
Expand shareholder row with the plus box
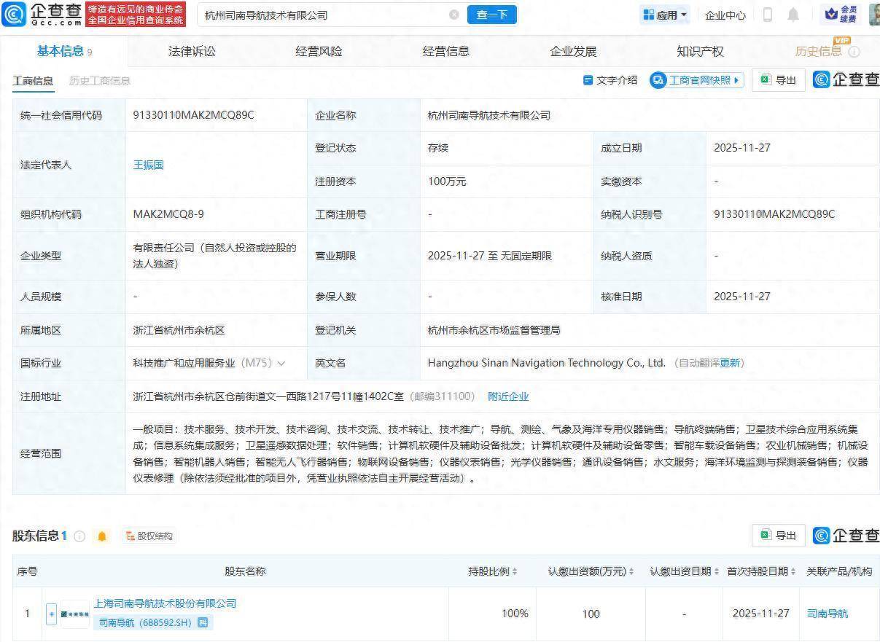51,614
